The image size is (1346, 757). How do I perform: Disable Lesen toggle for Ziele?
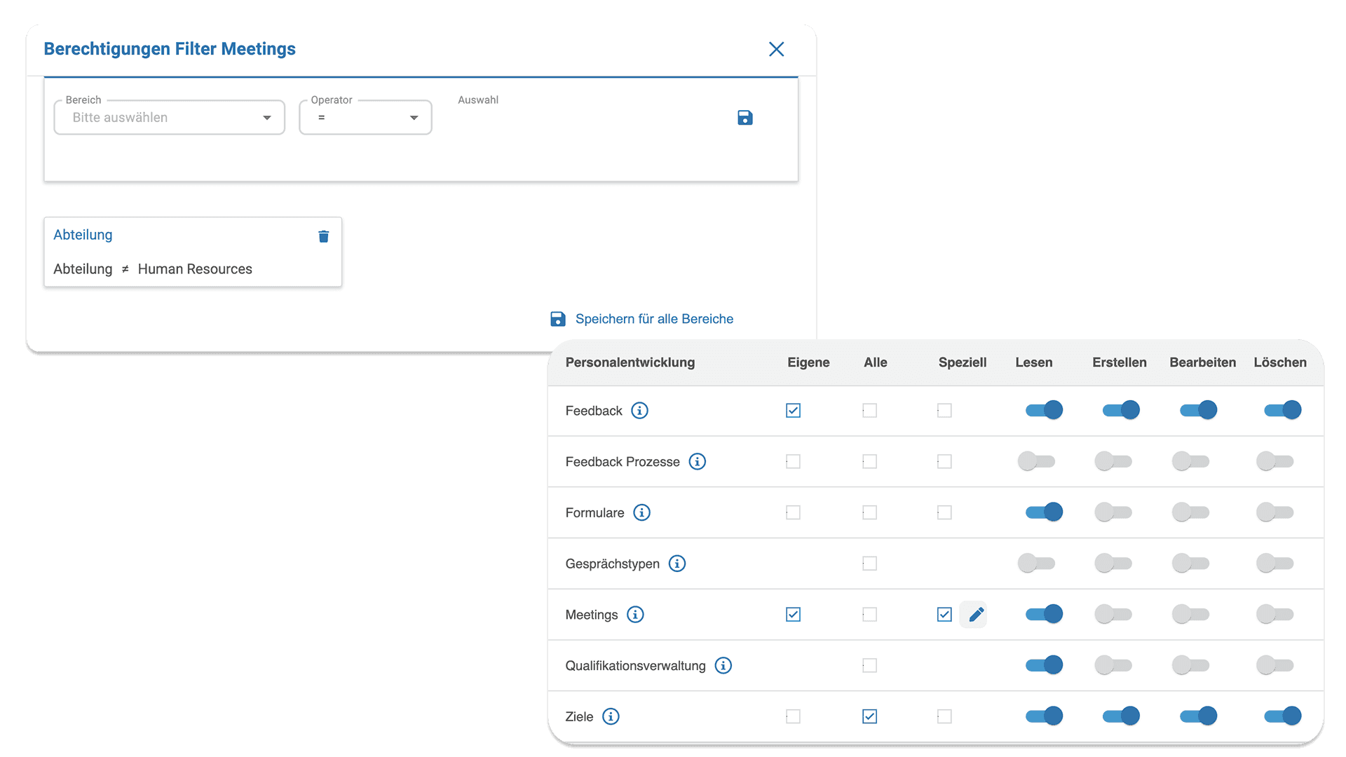(1044, 716)
